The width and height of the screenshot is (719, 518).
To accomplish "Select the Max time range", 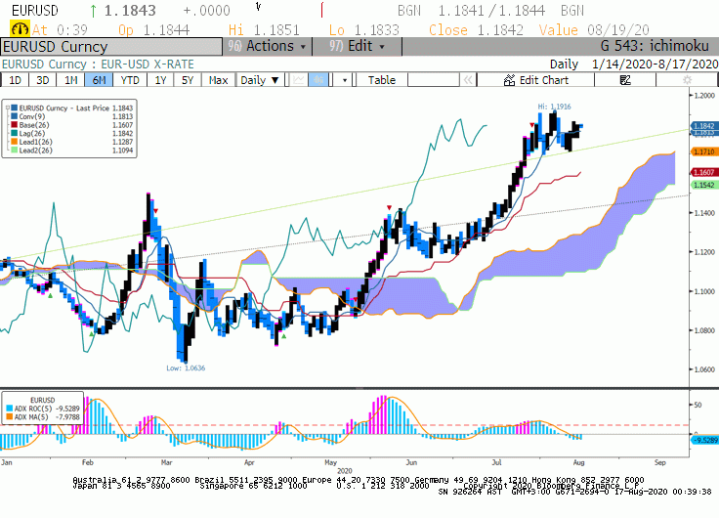I will [218, 80].
